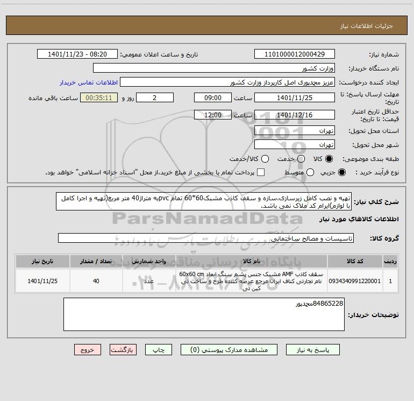414x401 pixels.
Task: Select the متوسط purchase type radio
Action: [310, 172]
